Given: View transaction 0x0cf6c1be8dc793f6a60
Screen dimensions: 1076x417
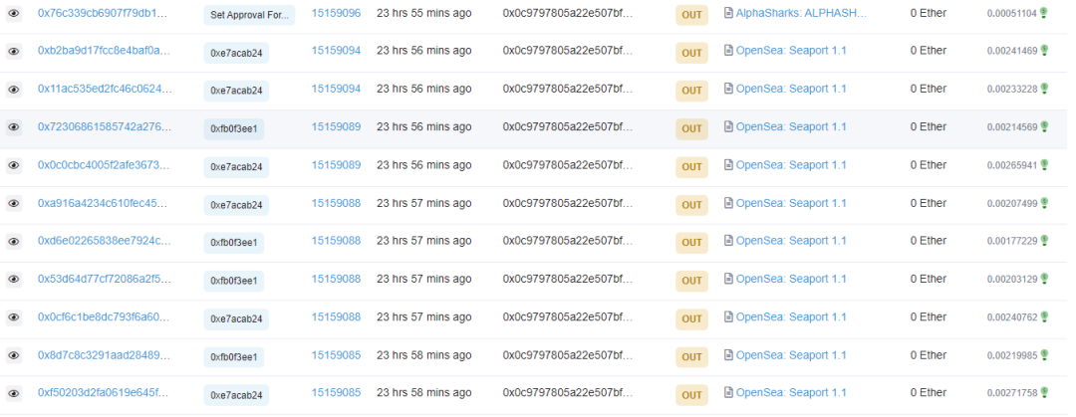Looking at the screenshot, I should pos(105,316).
